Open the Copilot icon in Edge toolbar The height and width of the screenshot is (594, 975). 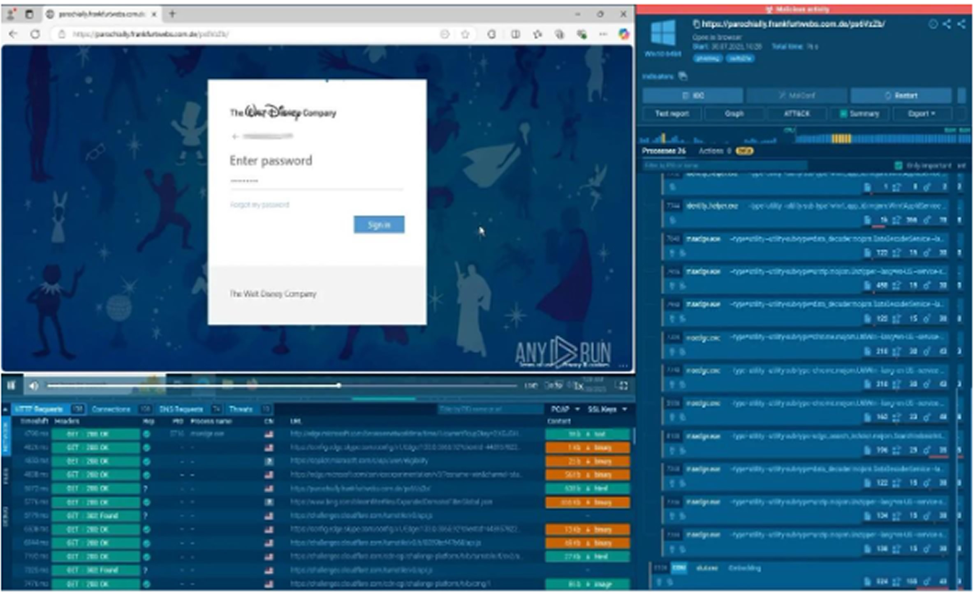pos(624,34)
